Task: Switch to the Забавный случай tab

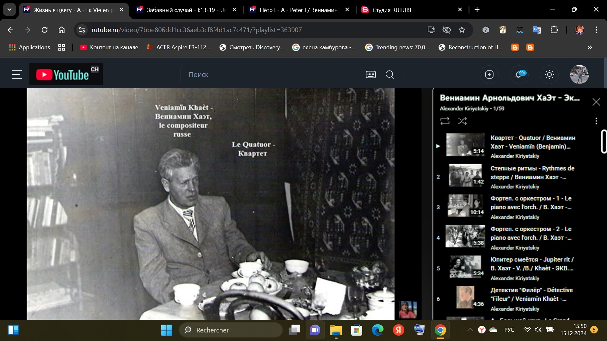Action: point(186,10)
